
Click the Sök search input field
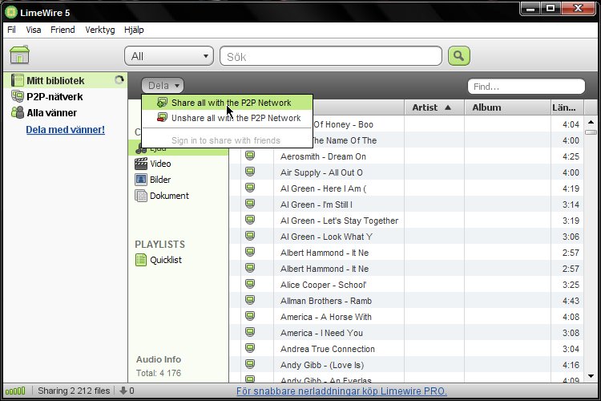pos(331,56)
